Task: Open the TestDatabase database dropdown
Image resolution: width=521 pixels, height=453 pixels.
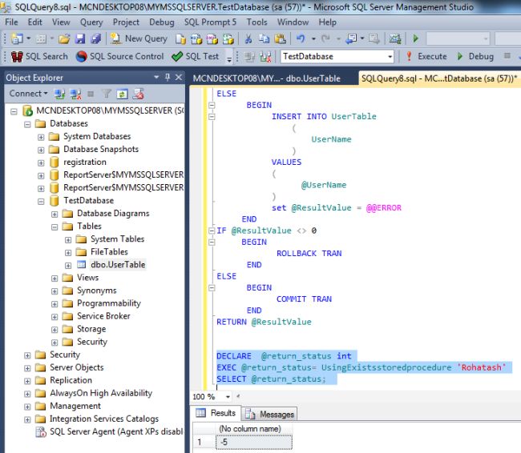Action: pos(390,57)
